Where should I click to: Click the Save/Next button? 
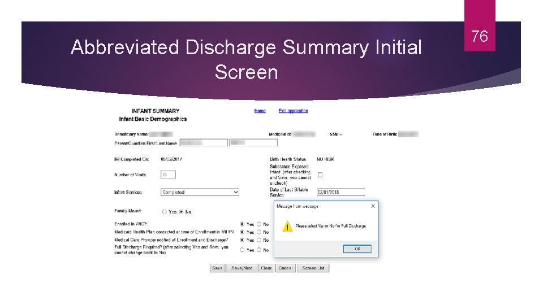click(242, 268)
